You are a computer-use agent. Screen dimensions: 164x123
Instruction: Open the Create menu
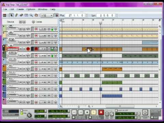point(20,9)
